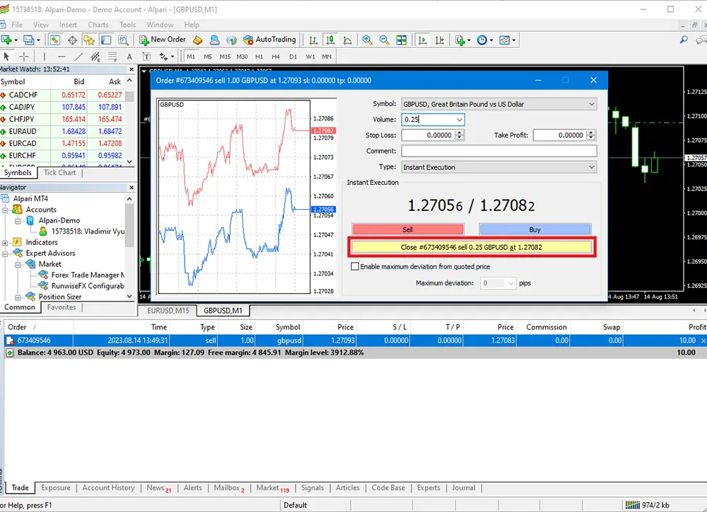Screen dimensions: 707x512
Task: Select the text label 'A' tool
Action: click(x=129, y=56)
